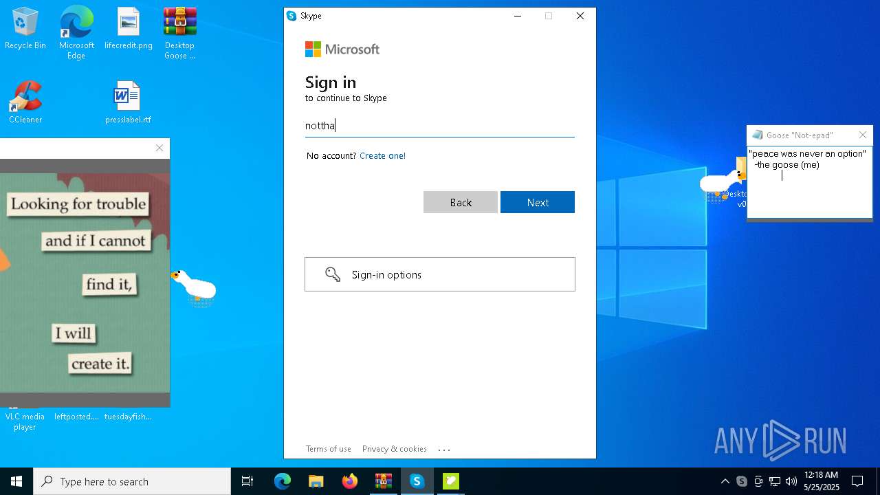
Task: Click the Skype tray icon
Action: click(742, 481)
